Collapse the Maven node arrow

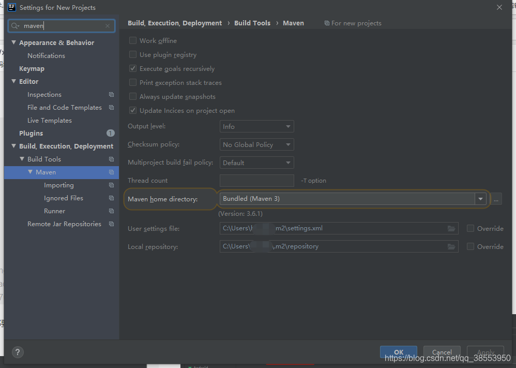31,172
